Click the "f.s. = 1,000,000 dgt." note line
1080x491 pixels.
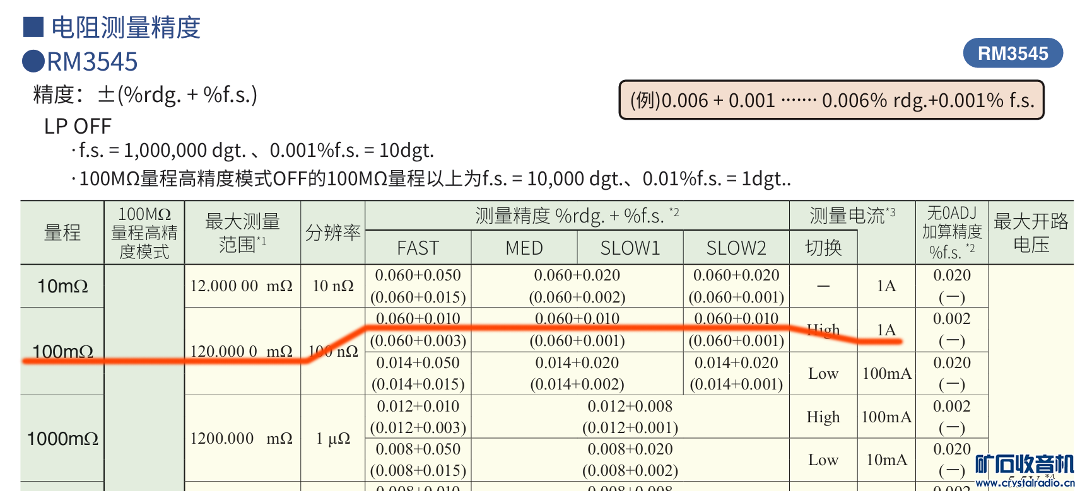tap(252, 151)
